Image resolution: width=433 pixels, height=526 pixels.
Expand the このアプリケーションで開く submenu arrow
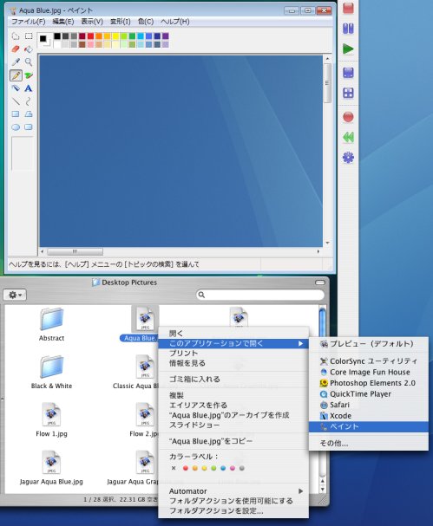[300, 343]
